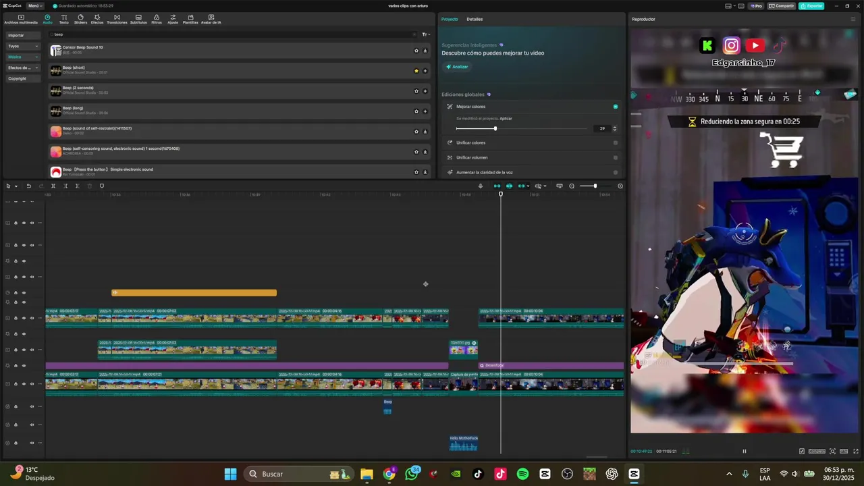Open fullscreen preview in the player
The width and height of the screenshot is (864, 486).
(x=856, y=452)
